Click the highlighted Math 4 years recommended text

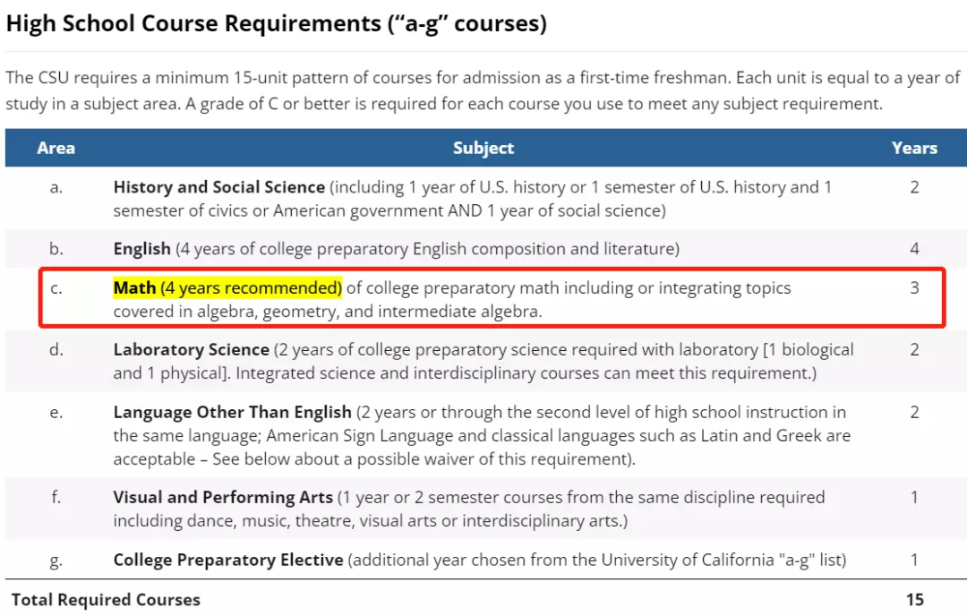[227, 288]
